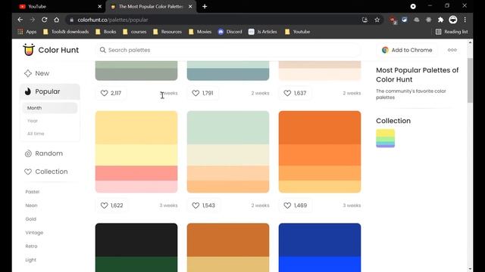Filter palettes by Vintage tag
The height and width of the screenshot is (272, 485).
(34, 233)
